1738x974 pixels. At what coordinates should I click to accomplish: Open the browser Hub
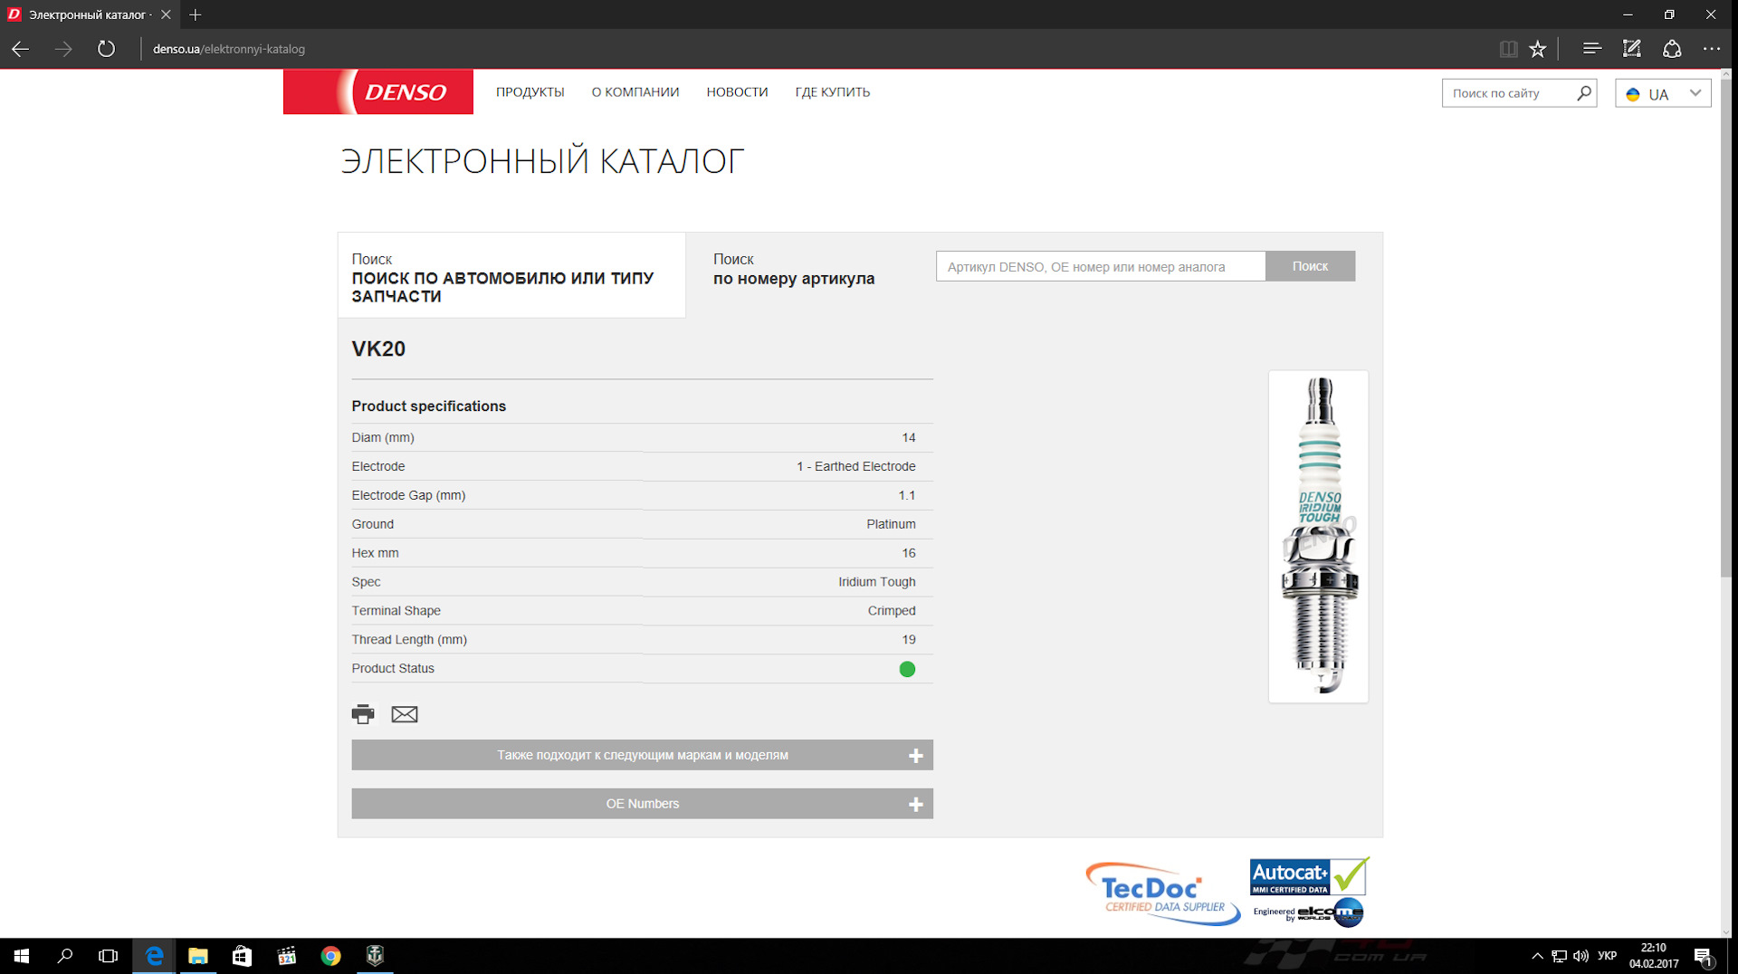[x=1591, y=49]
